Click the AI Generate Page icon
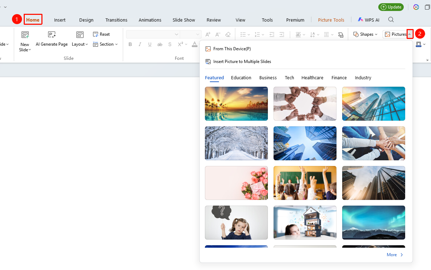Screen dimensions: 431x270 point(52,35)
